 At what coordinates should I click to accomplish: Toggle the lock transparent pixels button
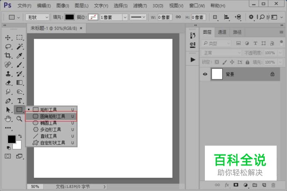(217, 62)
